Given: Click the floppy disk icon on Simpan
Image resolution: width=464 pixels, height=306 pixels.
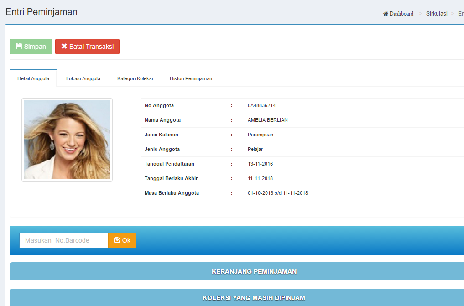Looking at the screenshot, I should (19, 46).
